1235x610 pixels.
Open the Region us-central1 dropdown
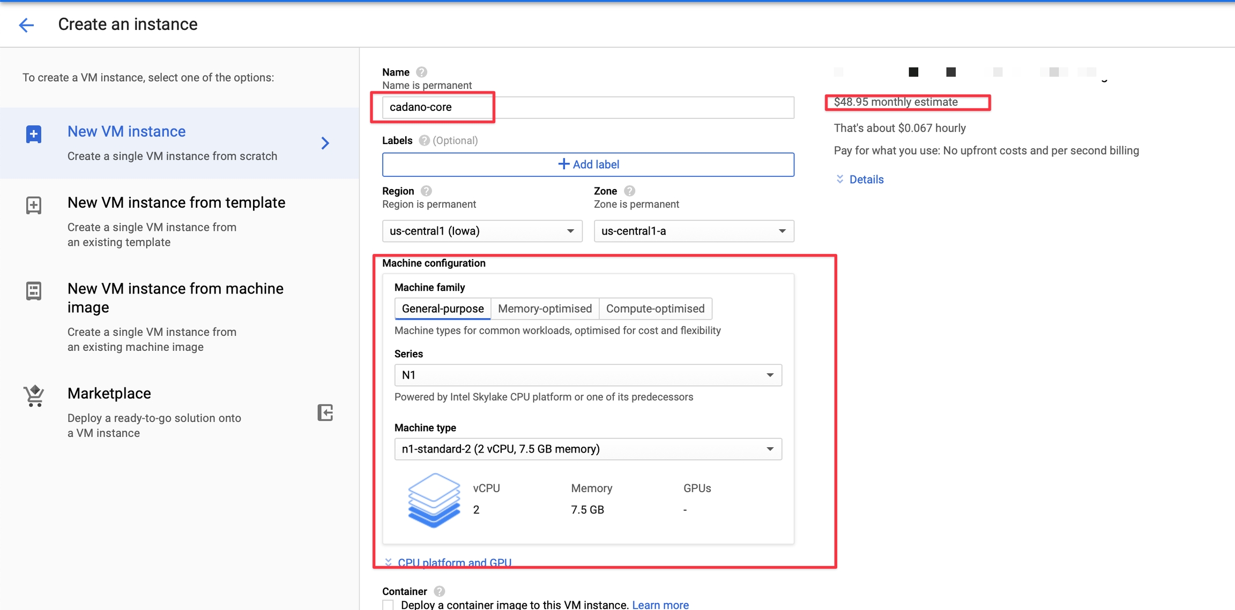click(482, 231)
